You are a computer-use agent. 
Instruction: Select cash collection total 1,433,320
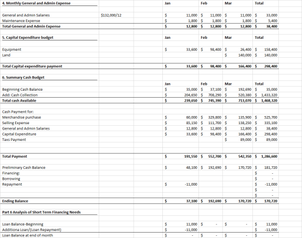[269, 95]
